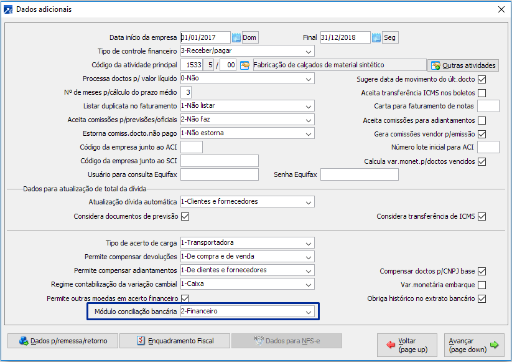Enable Aceita transferência ICMS nos boletos

tap(482, 93)
